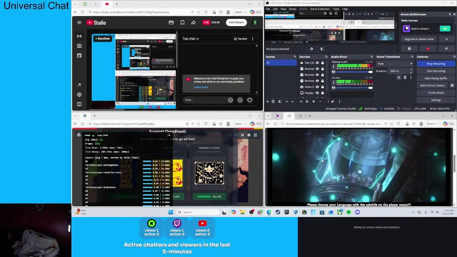Click the plus icon beside chat input
The height and width of the screenshot is (257, 457).
tap(240, 100)
